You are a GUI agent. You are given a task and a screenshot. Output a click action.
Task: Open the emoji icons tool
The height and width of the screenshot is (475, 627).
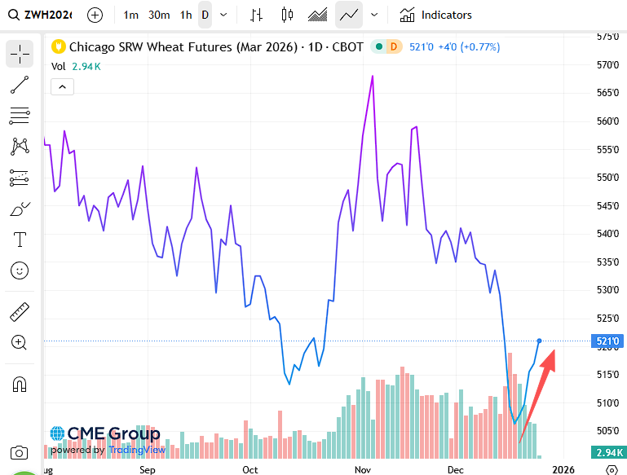[20, 270]
